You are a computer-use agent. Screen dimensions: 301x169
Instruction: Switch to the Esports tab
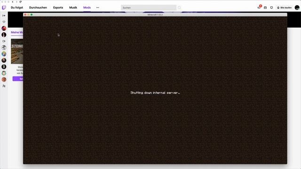coord(58,8)
